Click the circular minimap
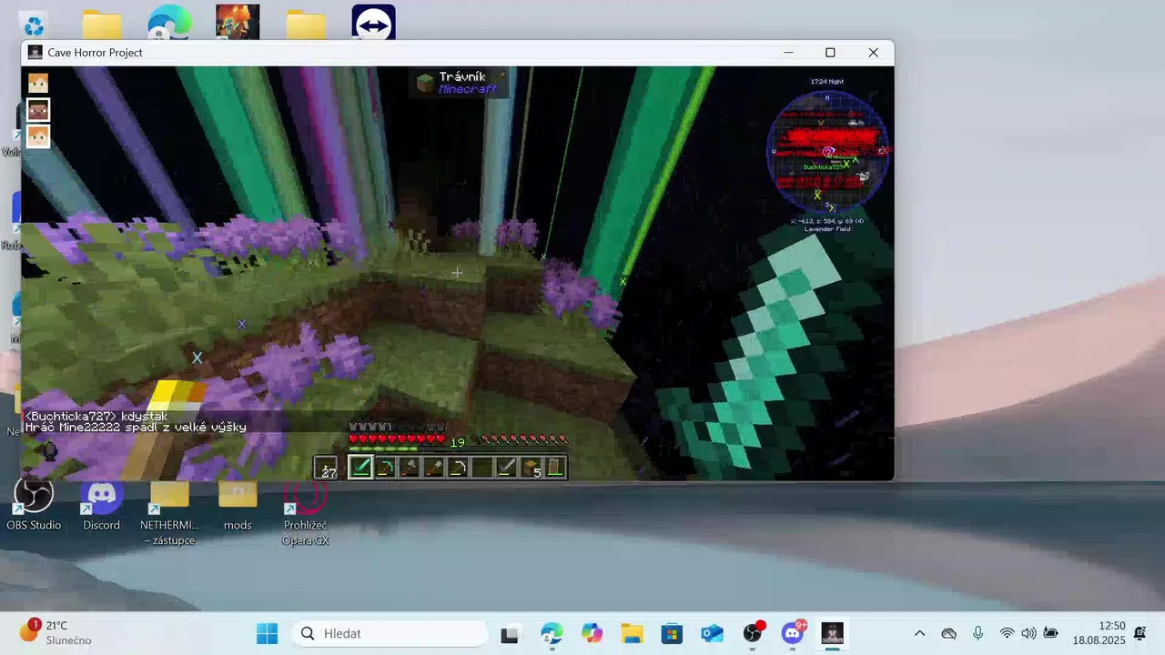This screenshot has height=655, width=1165. coord(827,152)
